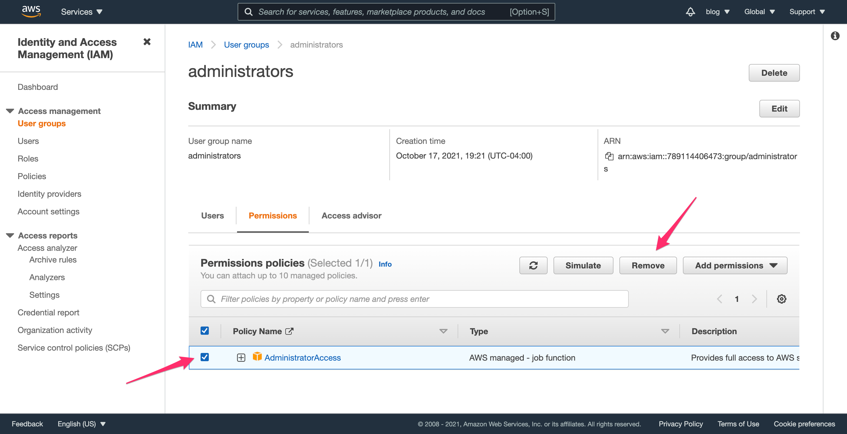Click the page number 1 indicator
The height and width of the screenshot is (434, 847).
[736, 299]
